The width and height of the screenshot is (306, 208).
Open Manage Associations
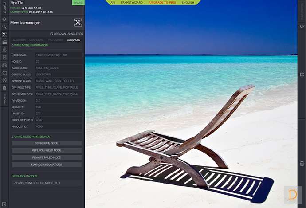pos(47,165)
